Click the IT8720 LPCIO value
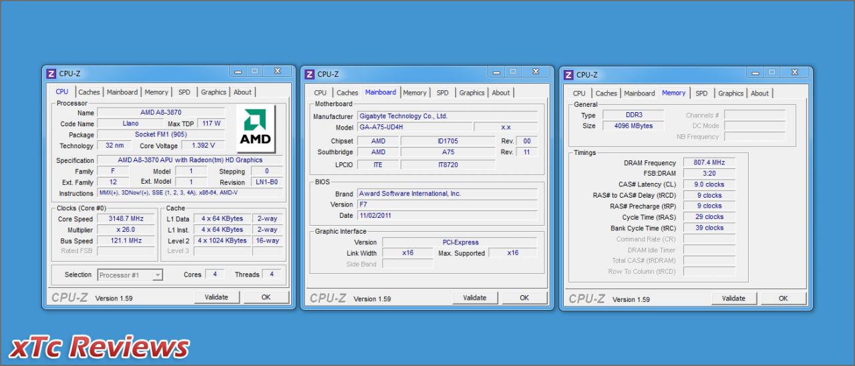Image resolution: width=855 pixels, height=366 pixels. (x=448, y=164)
